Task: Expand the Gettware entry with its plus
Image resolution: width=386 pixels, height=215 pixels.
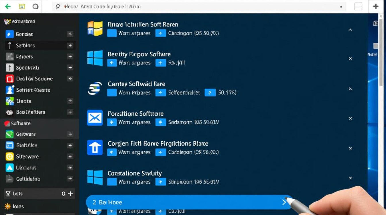Action: pos(70,134)
